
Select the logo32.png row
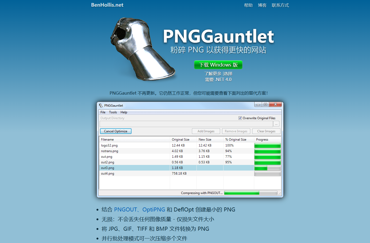click(x=190, y=145)
